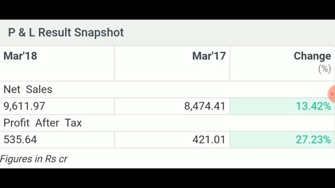Click the Profit After Tax row label
Image resolution: width=335 pixels, height=188 pixels.
42,123
